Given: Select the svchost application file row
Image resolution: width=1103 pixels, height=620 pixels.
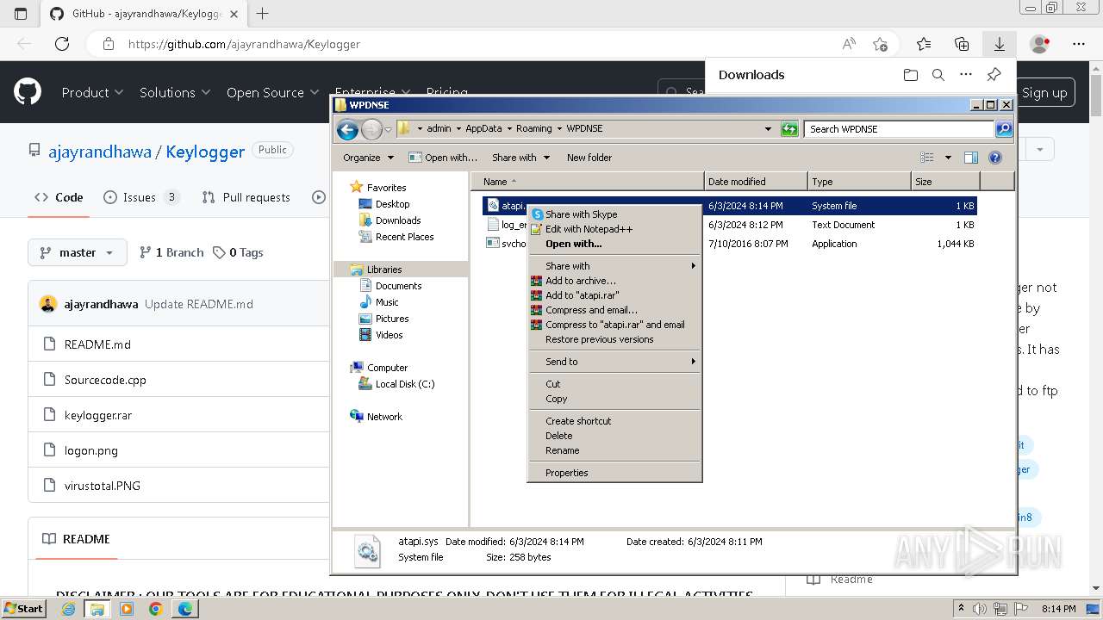Looking at the screenshot, I should click(729, 244).
